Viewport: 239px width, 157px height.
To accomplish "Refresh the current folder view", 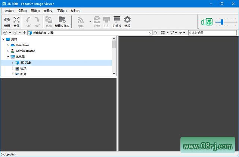I will 155,33.
